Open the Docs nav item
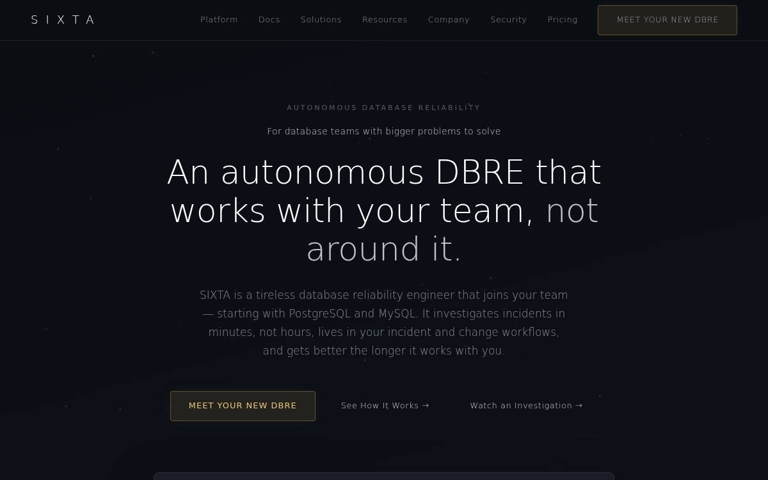Image resolution: width=768 pixels, height=480 pixels. pos(269,20)
